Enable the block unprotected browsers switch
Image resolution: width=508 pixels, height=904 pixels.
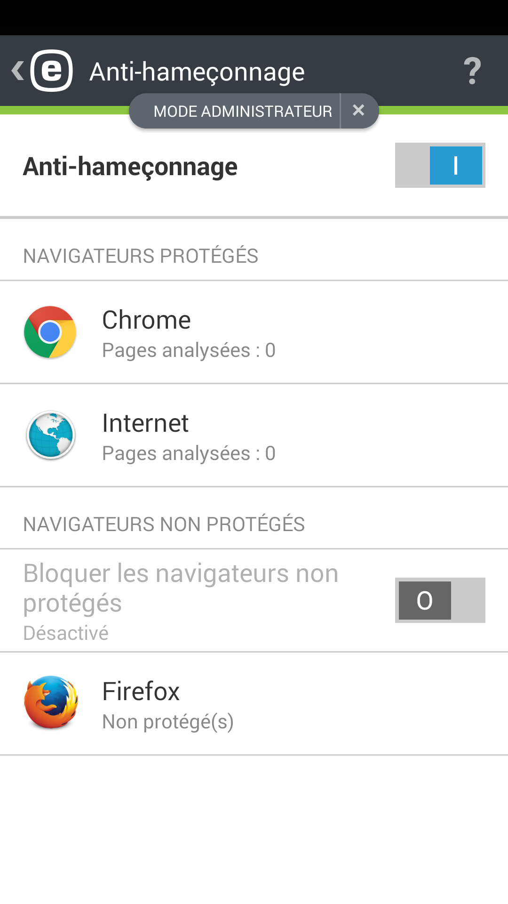pyautogui.click(x=440, y=600)
